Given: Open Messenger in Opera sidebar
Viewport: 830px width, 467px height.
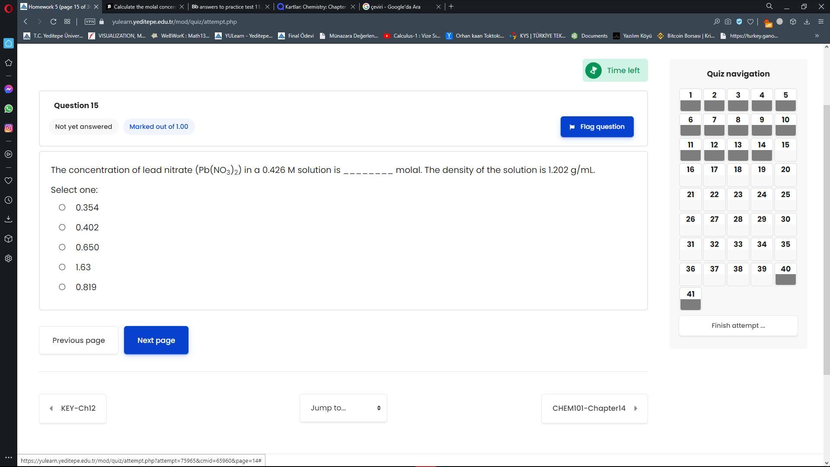Looking at the screenshot, I should tap(9, 89).
